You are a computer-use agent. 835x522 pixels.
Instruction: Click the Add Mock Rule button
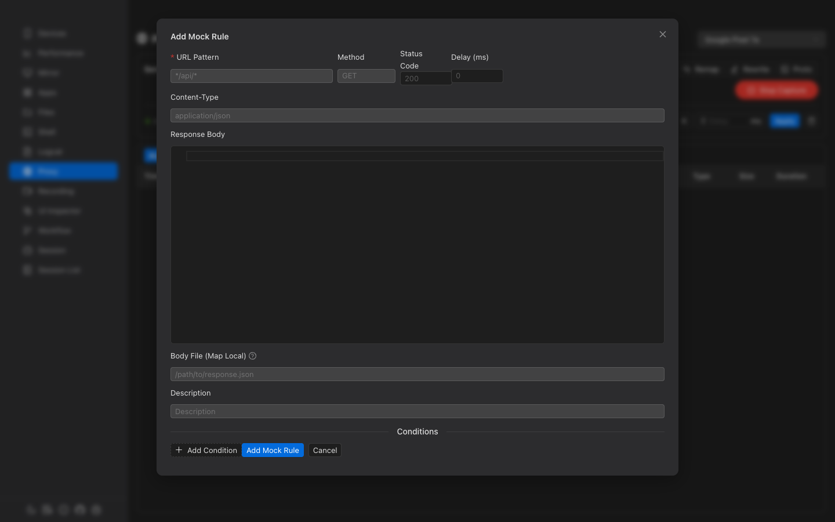tap(273, 450)
